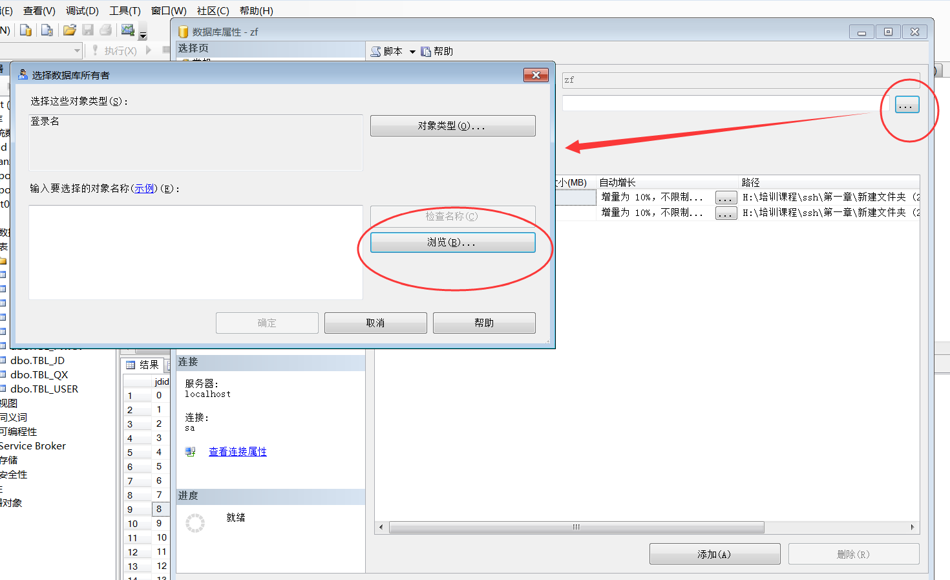Screen dimensions: 950x580
Task: Click the 浏览(B)... browse button
Action: coord(452,242)
